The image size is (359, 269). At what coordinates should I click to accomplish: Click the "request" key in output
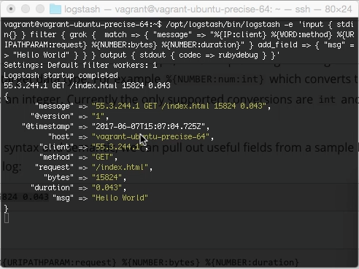coord(54,167)
